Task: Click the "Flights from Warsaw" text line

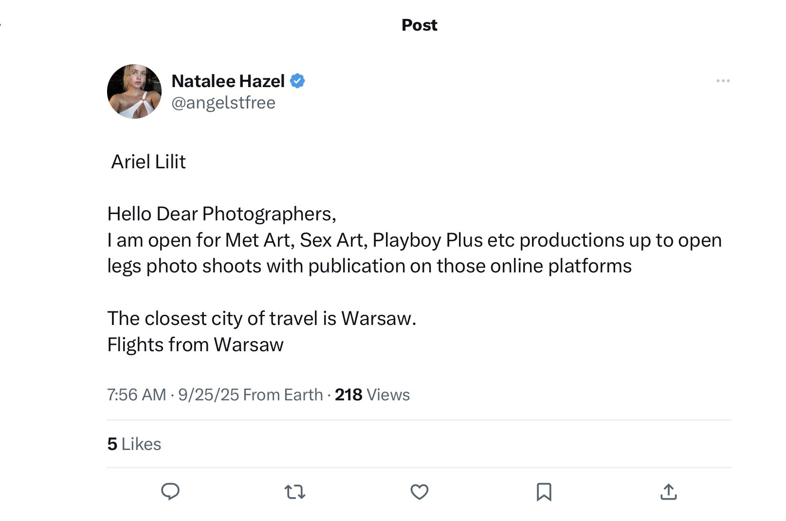Action: (195, 344)
